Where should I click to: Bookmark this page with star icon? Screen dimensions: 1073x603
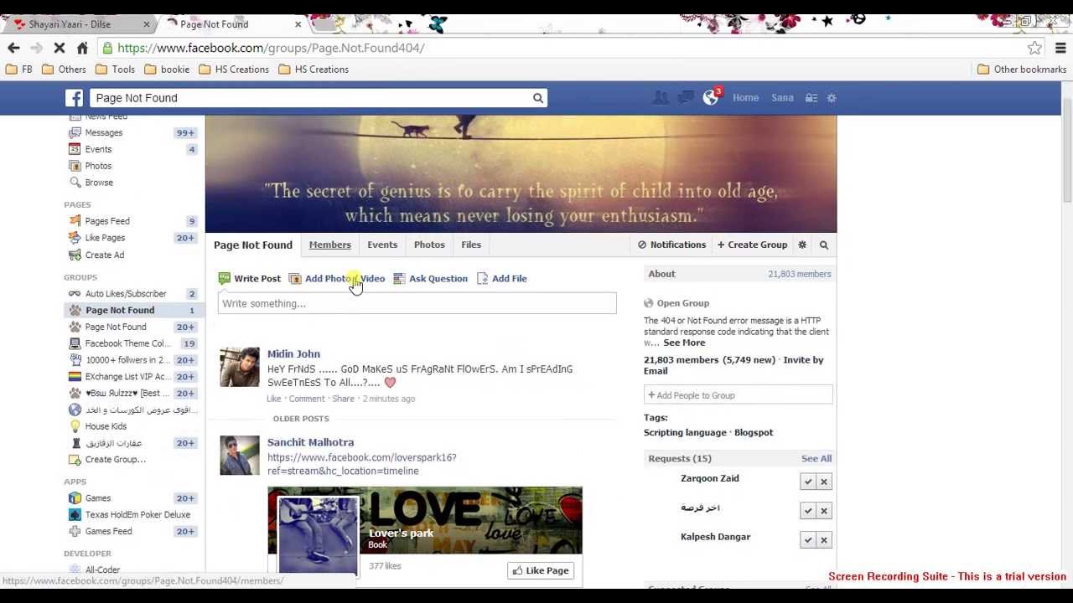click(1035, 48)
